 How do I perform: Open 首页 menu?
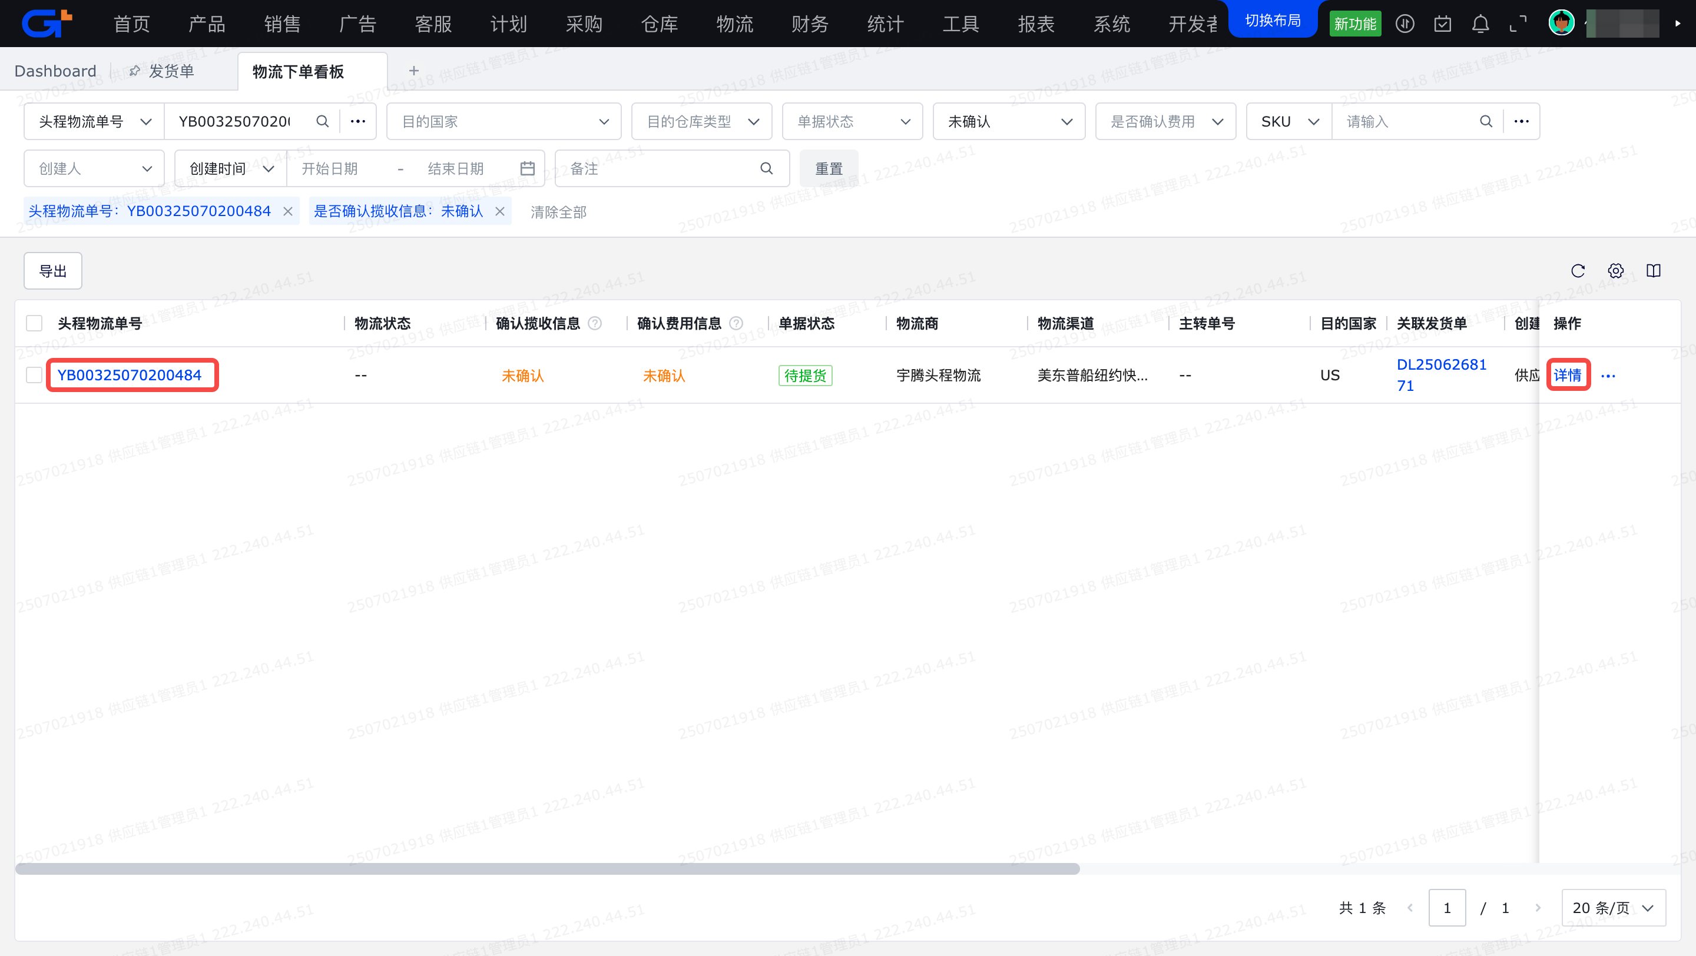point(132,24)
